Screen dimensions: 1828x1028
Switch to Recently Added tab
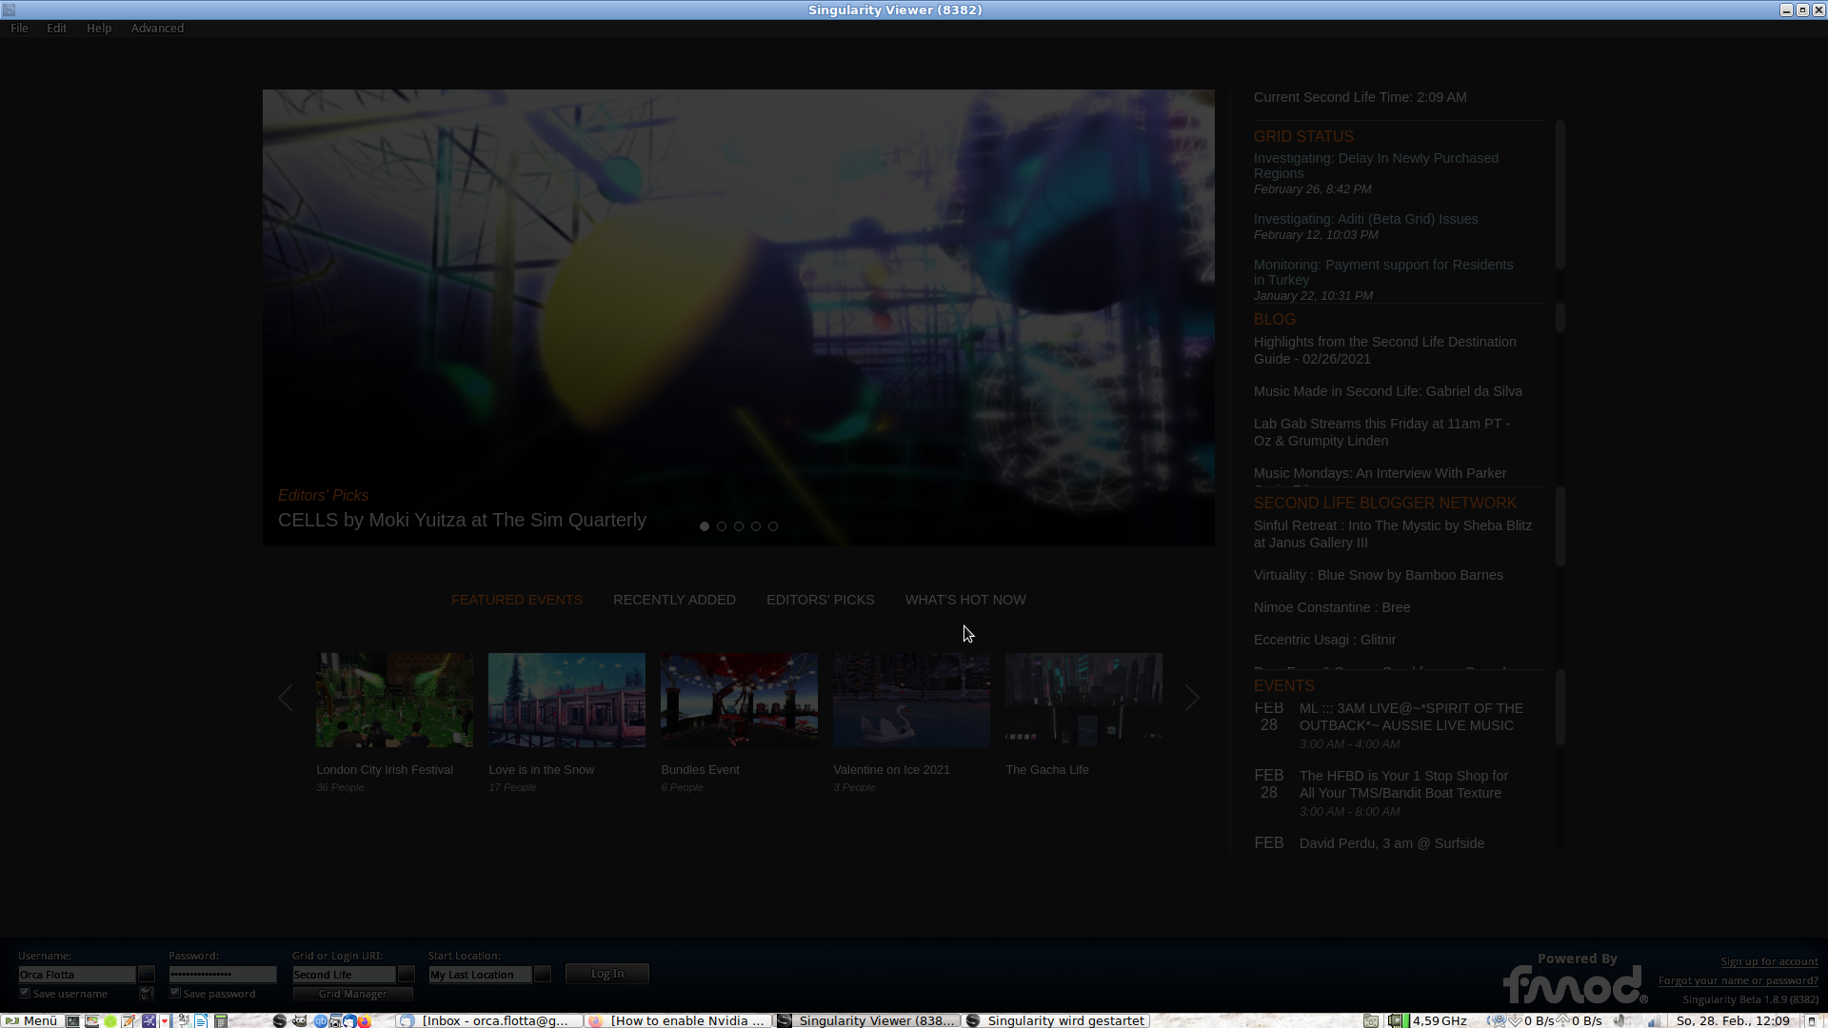tap(674, 600)
